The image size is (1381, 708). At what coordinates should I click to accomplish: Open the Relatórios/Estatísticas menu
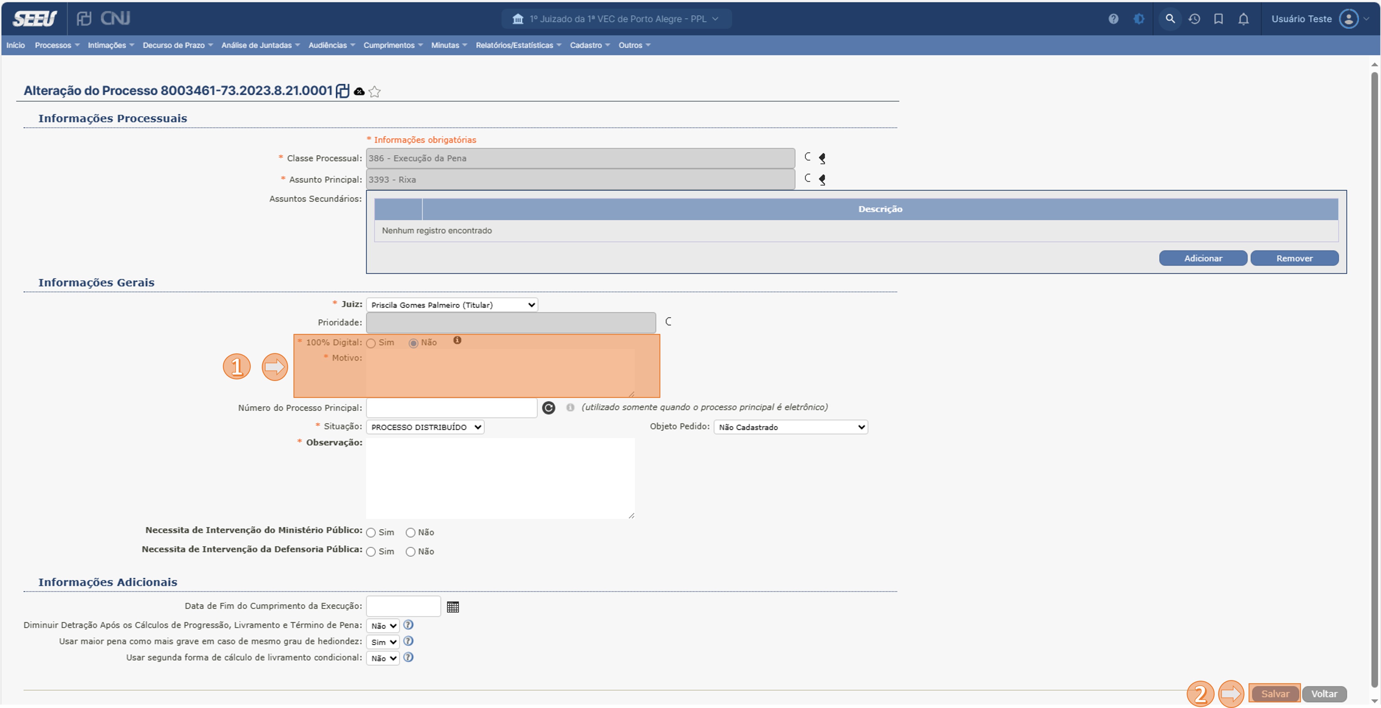(x=519, y=46)
